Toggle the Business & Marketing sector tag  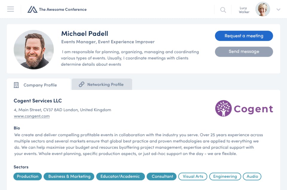(69, 177)
